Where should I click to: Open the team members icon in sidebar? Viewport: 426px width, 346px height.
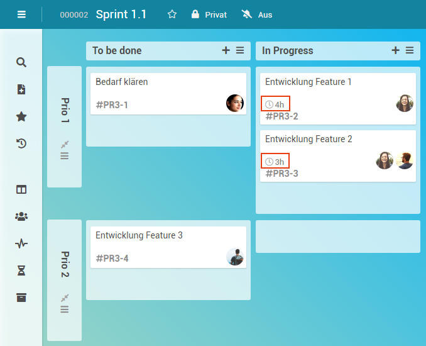(x=21, y=216)
